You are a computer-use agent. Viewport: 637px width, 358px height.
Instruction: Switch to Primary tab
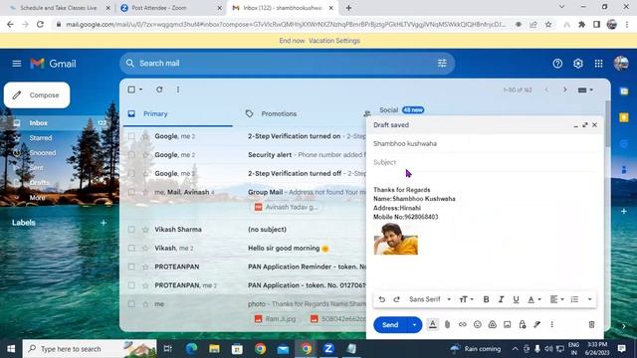[x=178, y=113]
